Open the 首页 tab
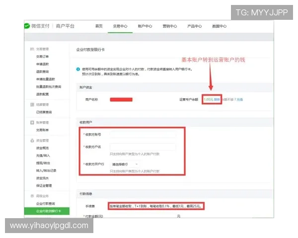This screenshot has width=298, height=238. (x=99, y=26)
